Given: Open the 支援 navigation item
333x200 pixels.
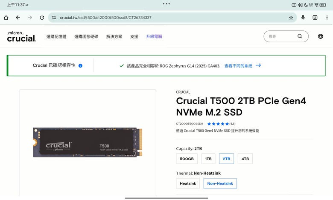Looking at the screenshot, I should (134, 37).
